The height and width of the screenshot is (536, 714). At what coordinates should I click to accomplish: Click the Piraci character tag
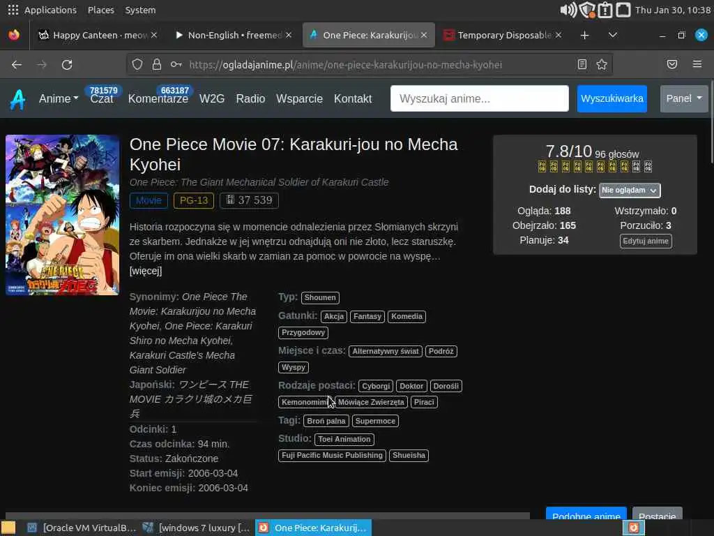click(x=424, y=403)
